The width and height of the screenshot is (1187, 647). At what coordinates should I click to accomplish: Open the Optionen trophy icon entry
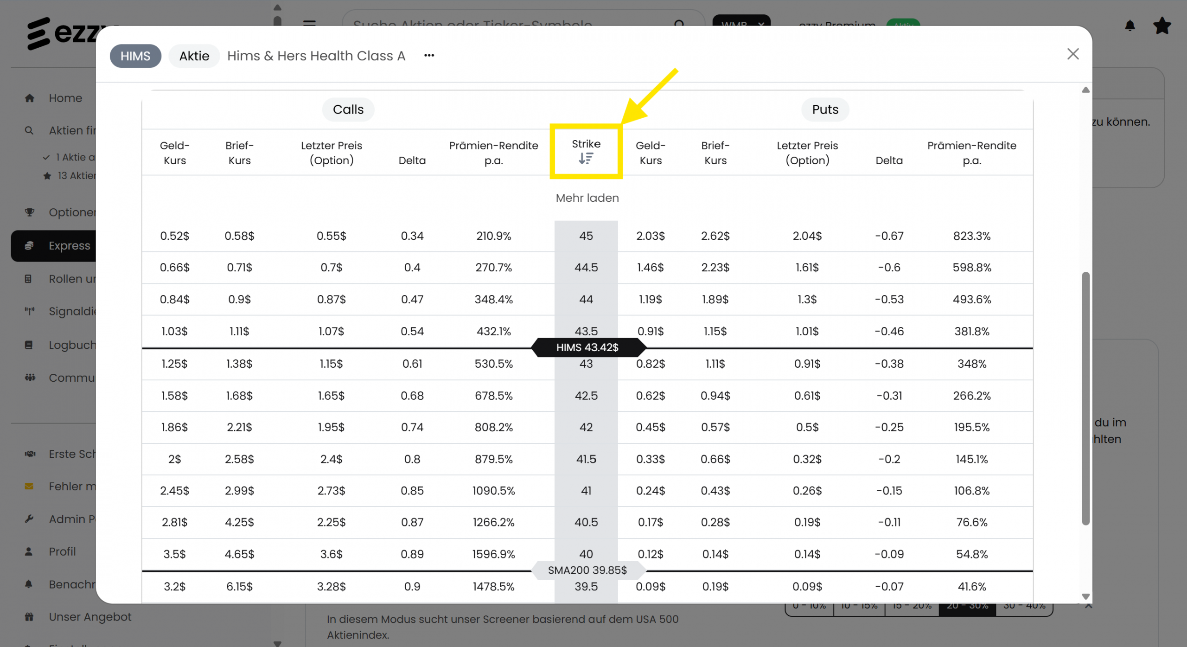pos(30,212)
